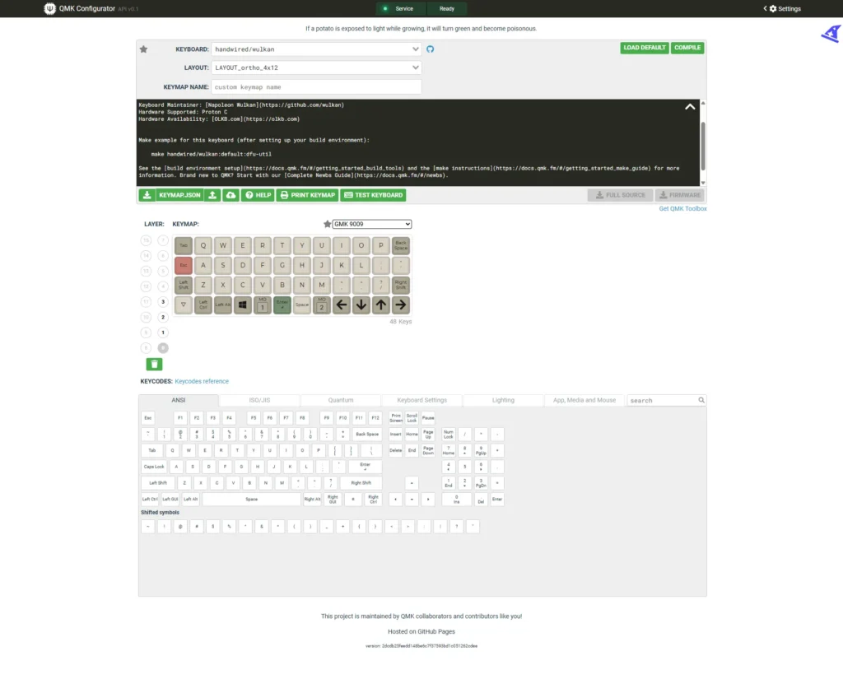
Task: Switch to layer 4
Action: click(x=163, y=286)
